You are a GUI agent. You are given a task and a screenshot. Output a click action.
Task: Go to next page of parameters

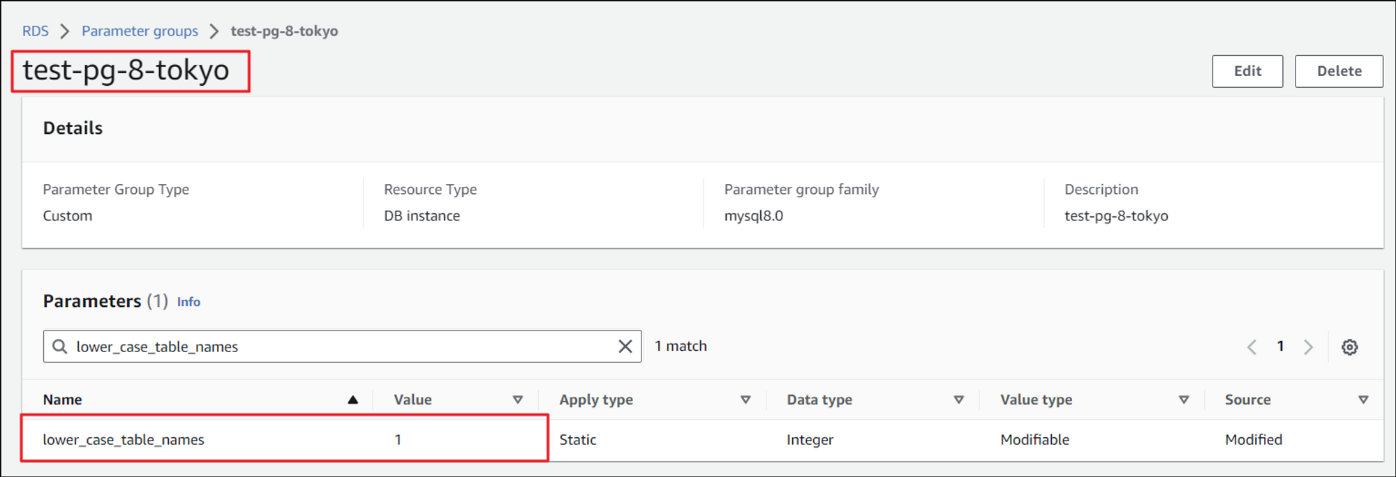point(1309,347)
